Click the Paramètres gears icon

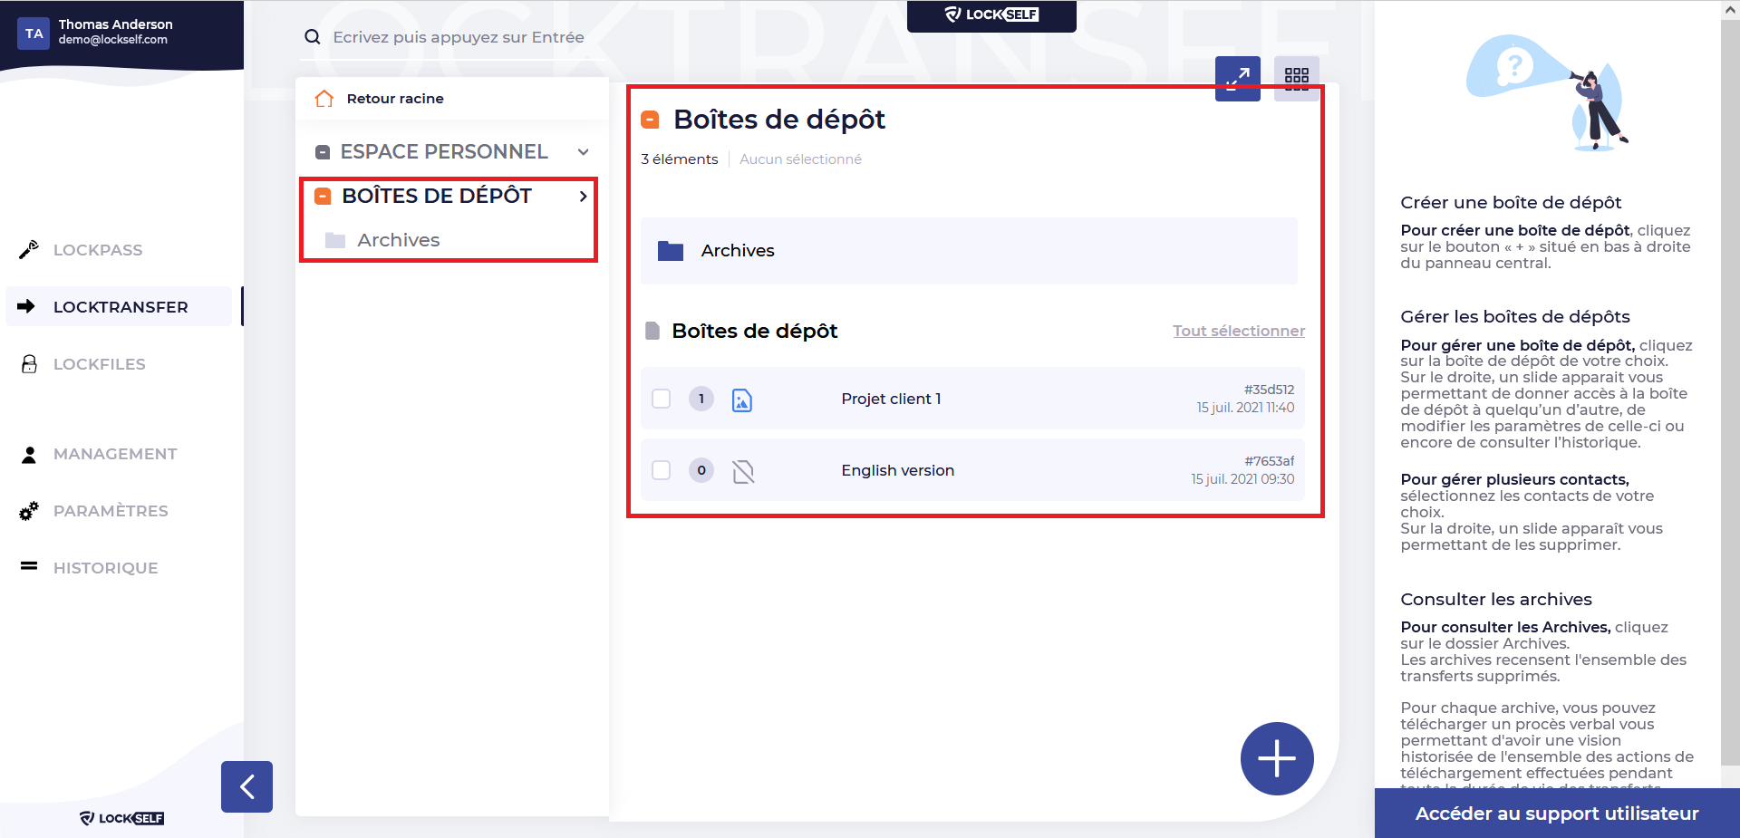point(29,511)
